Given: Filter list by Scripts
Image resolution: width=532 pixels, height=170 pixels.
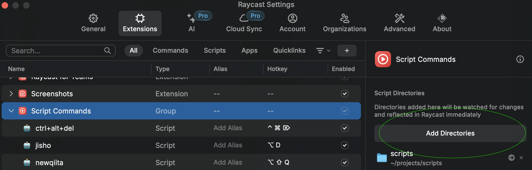Looking at the screenshot, I should pos(215,51).
